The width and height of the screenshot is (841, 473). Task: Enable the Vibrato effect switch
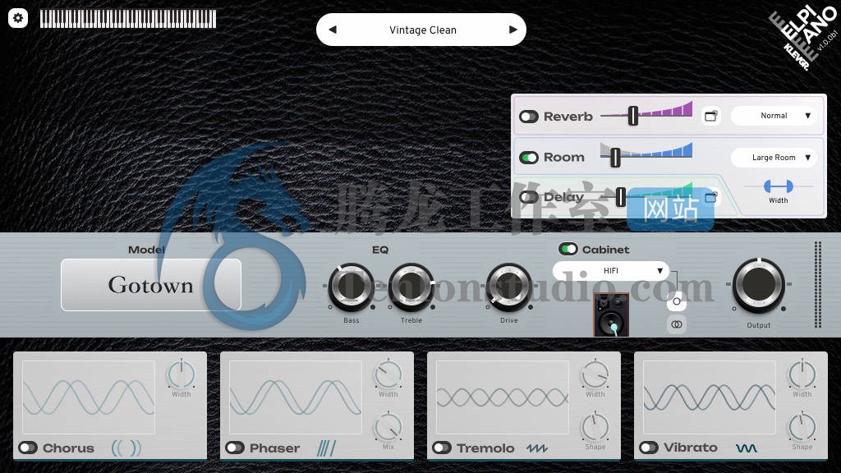point(649,448)
